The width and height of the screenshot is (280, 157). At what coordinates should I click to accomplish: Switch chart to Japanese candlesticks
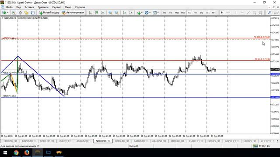(x=97, y=13)
